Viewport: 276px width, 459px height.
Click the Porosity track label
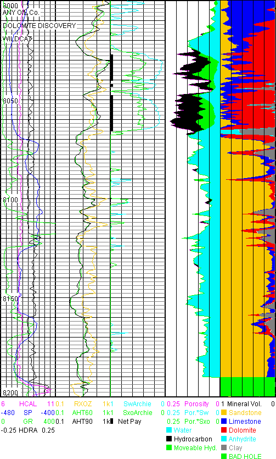pyautogui.click(x=196, y=404)
